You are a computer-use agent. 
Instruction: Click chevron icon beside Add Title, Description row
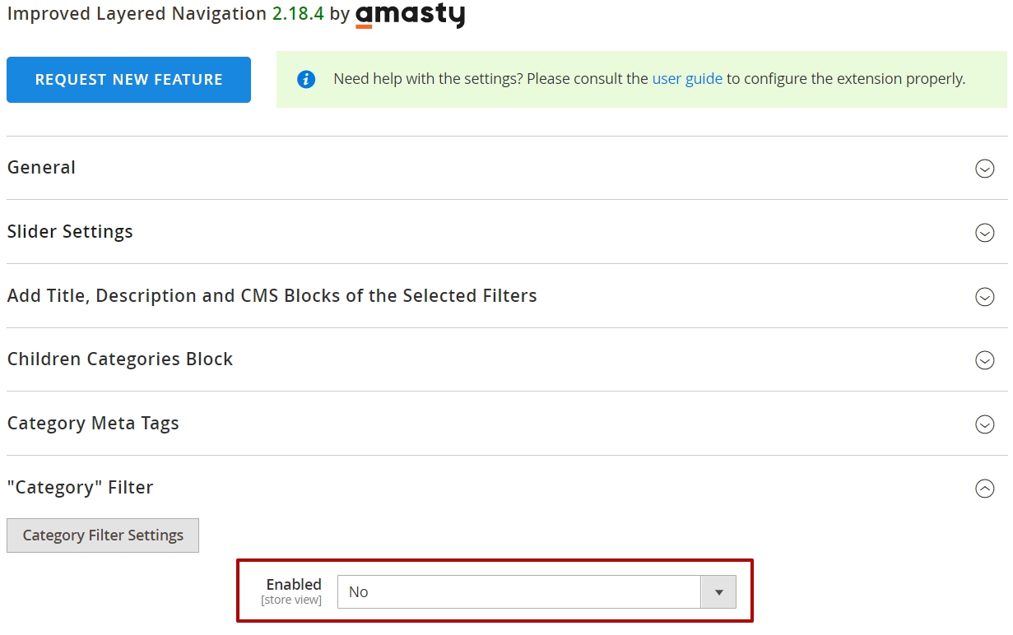[984, 297]
